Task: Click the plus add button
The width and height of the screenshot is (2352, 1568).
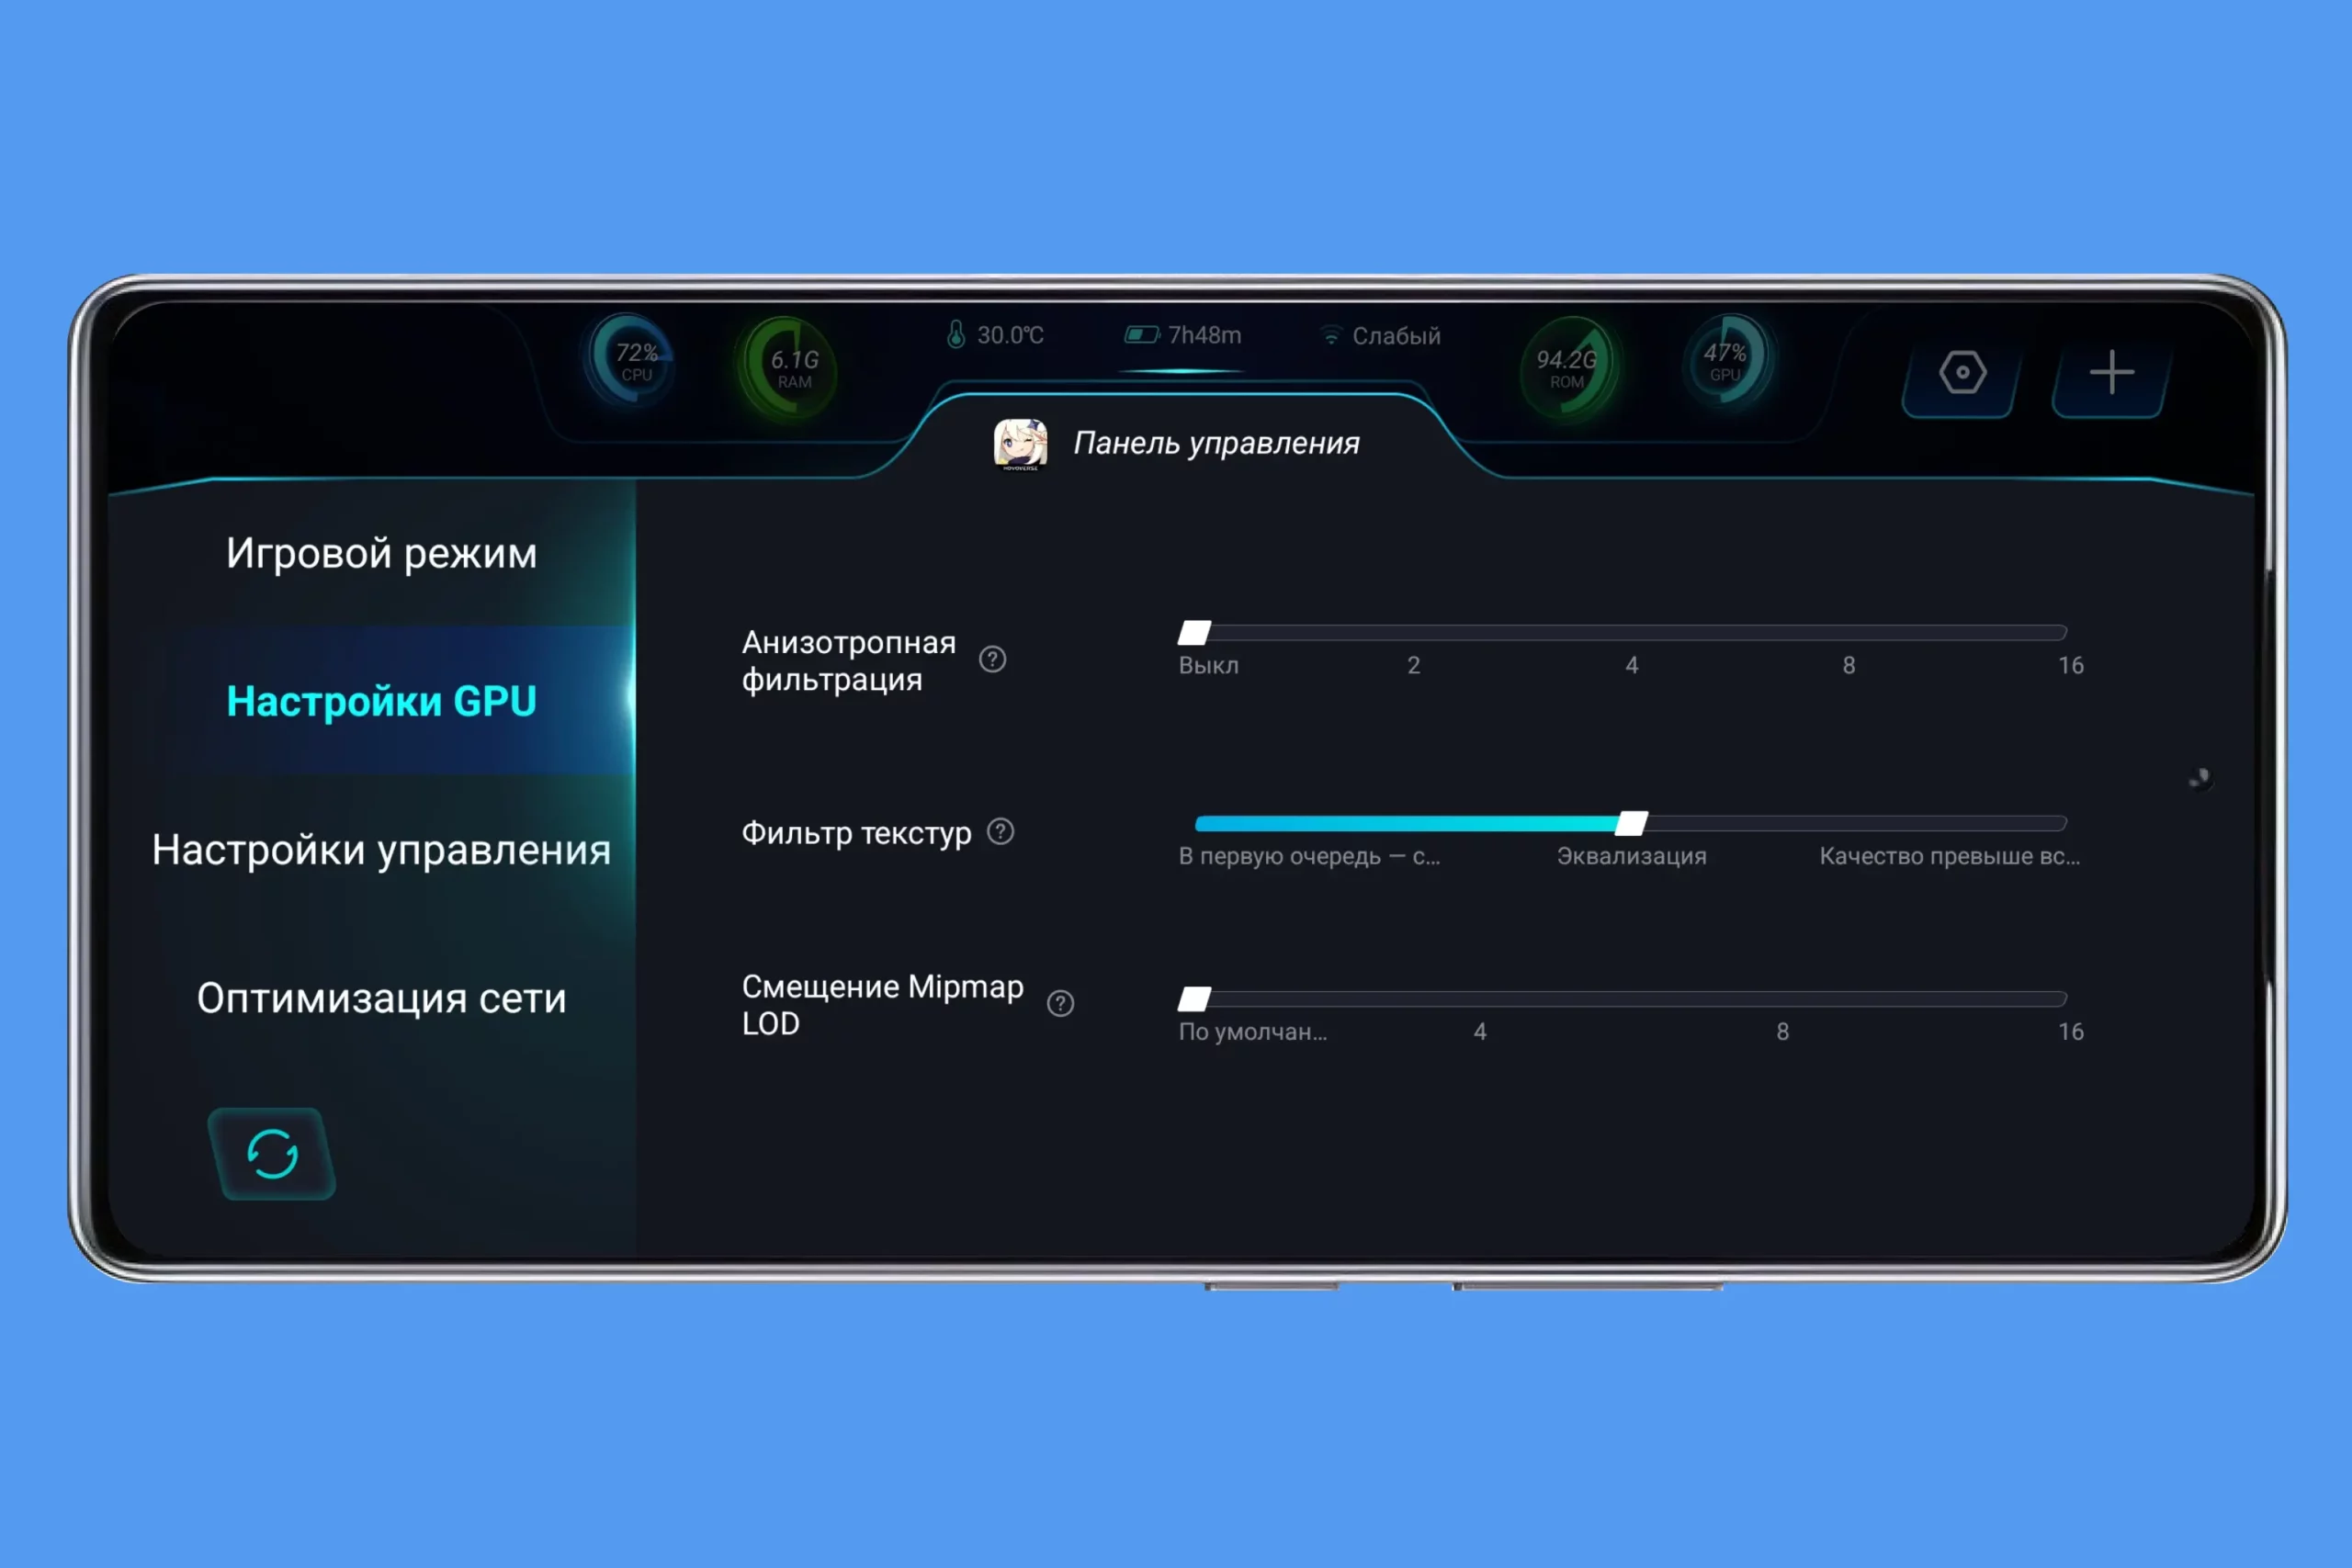Action: pos(2111,373)
